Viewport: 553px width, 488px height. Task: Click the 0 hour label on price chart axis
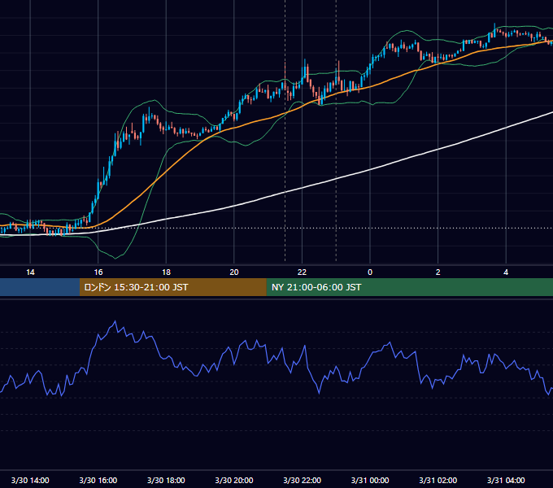[370, 272]
